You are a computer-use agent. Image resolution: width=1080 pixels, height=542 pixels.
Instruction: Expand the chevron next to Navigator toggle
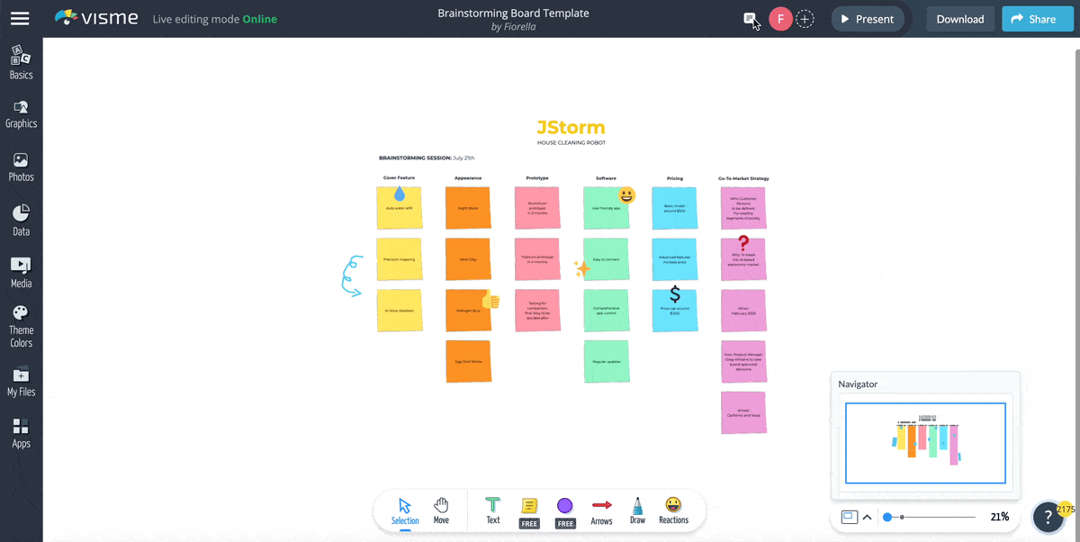[x=867, y=517]
